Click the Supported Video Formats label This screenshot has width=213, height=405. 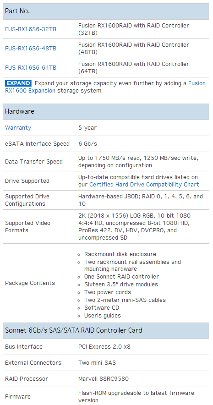(x=27, y=226)
